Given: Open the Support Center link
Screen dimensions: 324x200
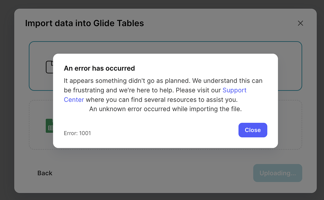Looking at the screenshot, I should tap(234, 90).
